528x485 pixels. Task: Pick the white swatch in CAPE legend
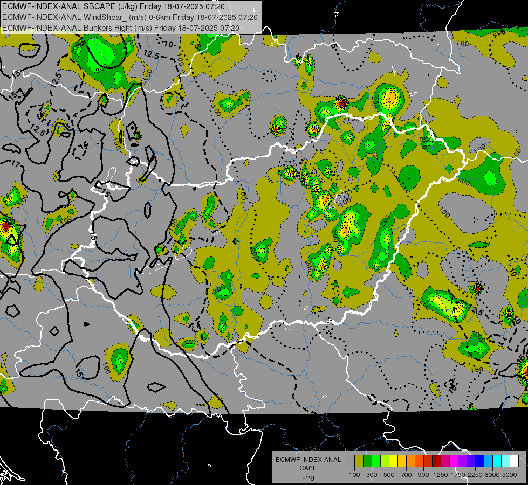click(515, 461)
